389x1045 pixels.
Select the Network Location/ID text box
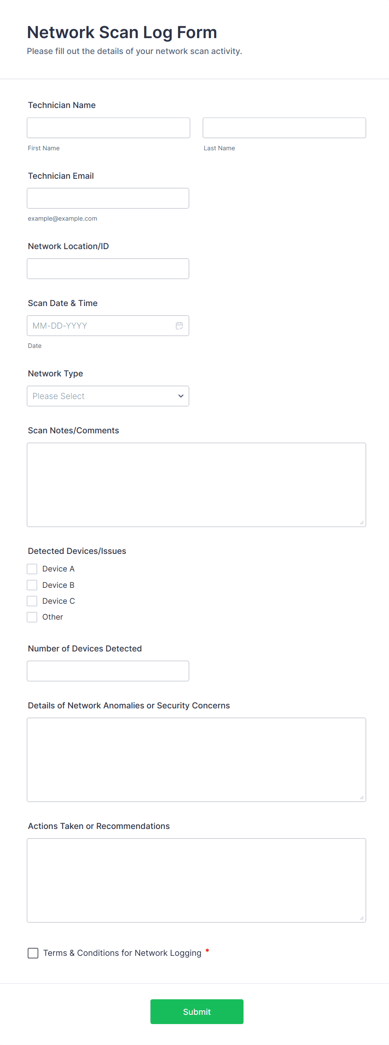point(108,269)
